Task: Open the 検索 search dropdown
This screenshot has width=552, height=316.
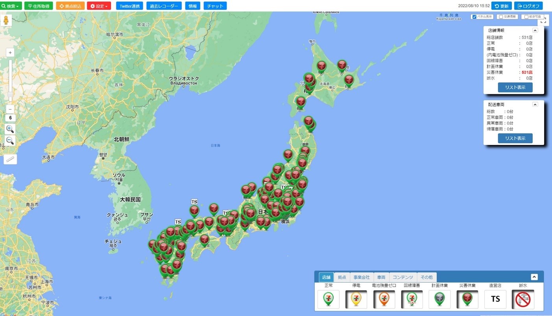Action: coord(11,6)
